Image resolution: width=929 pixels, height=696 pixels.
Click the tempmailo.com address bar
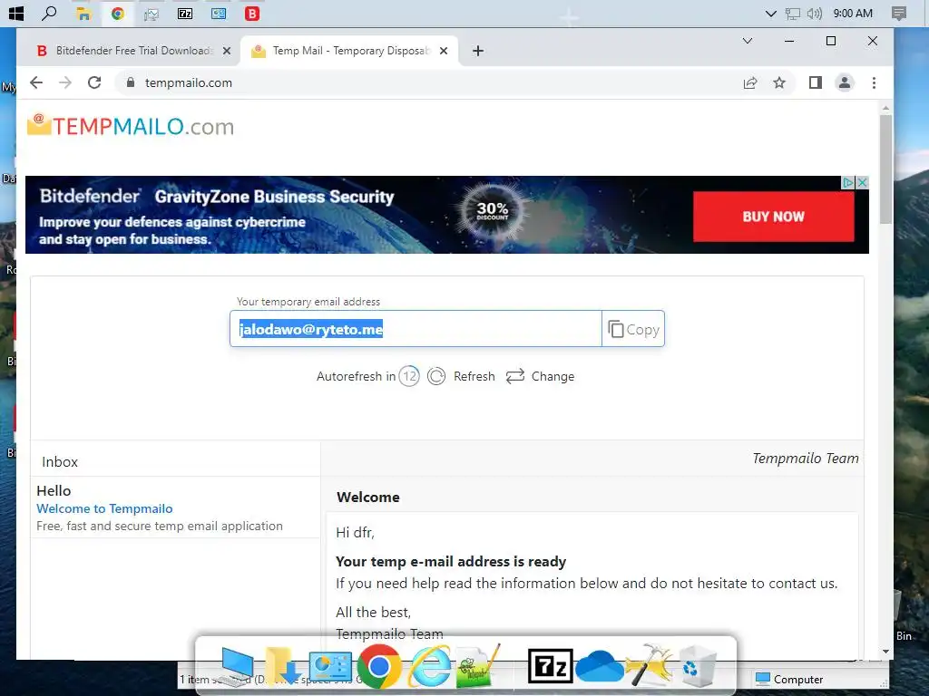pos(427,82)
